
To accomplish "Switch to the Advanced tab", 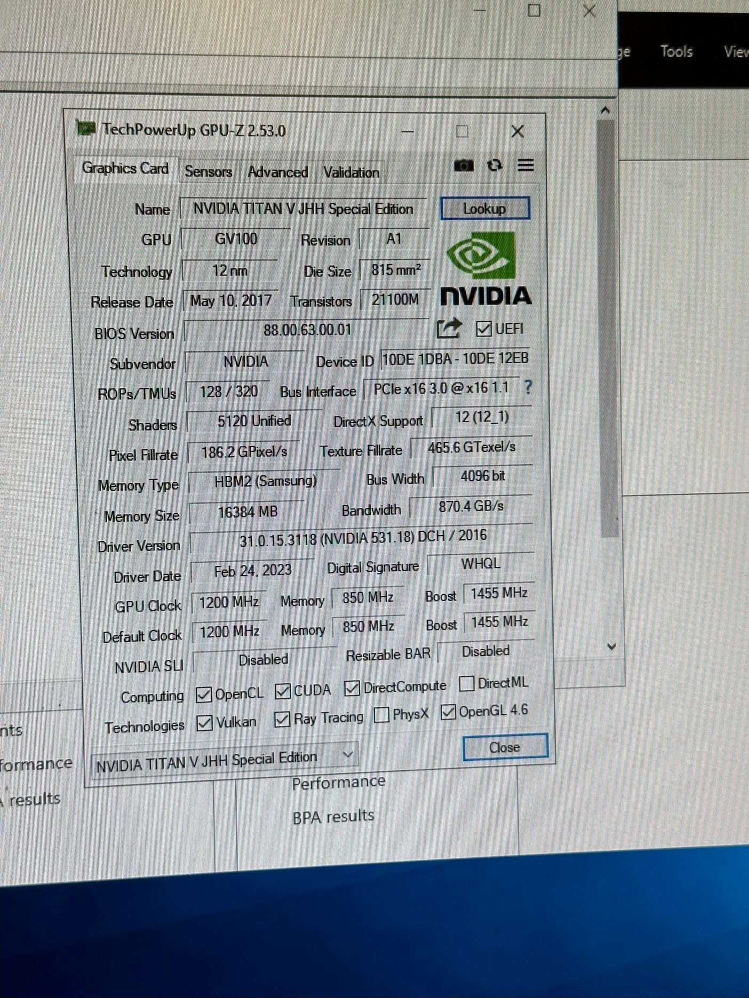I will point(277,172).
